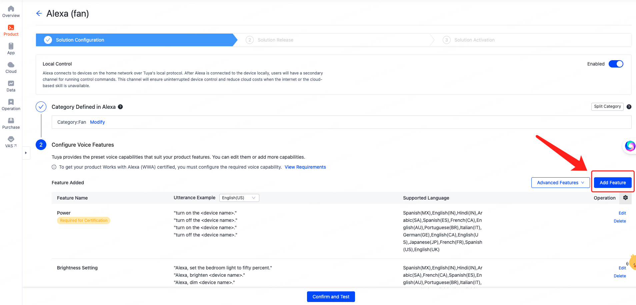The height and width of the screenshot is (305, 636).
Task: Click the info icon before WWA certification note
Action: pos(54,167)
